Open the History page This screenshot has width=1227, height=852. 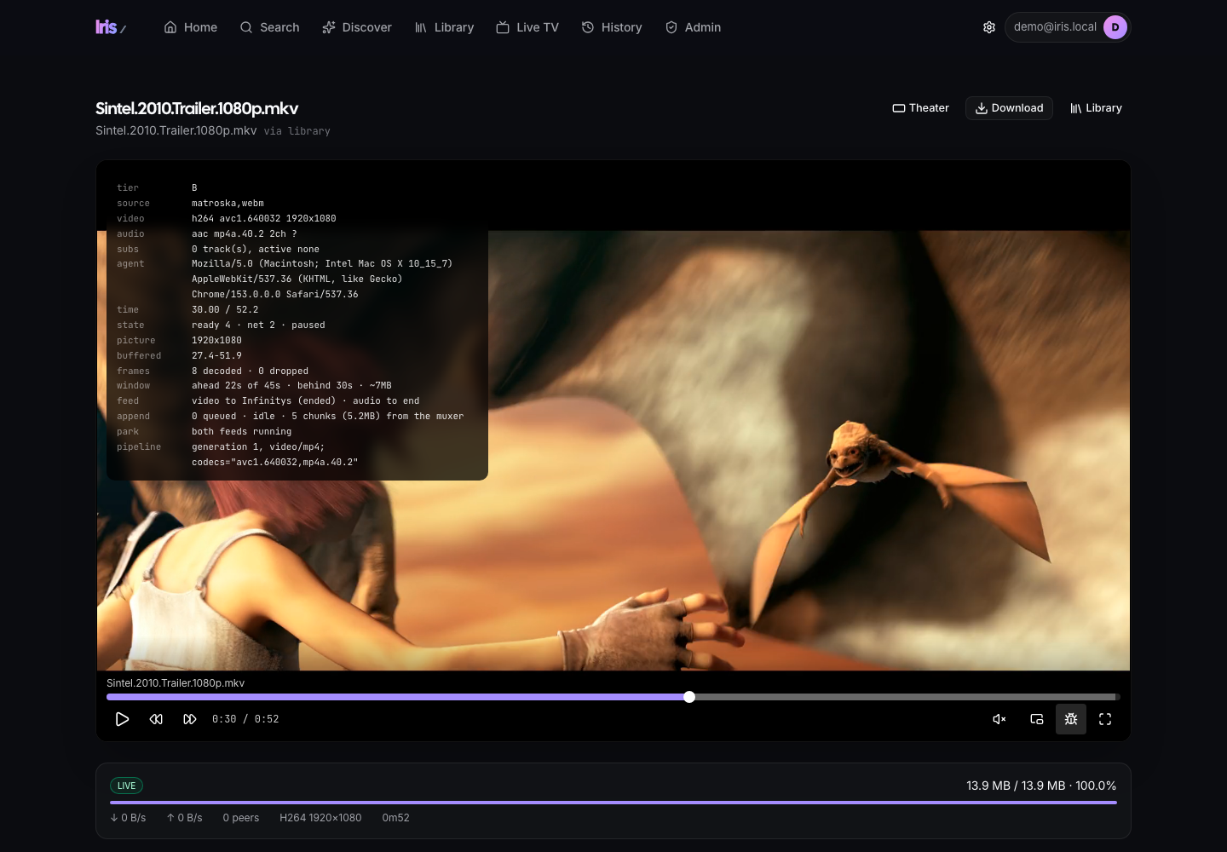click(x=612, y=27)
